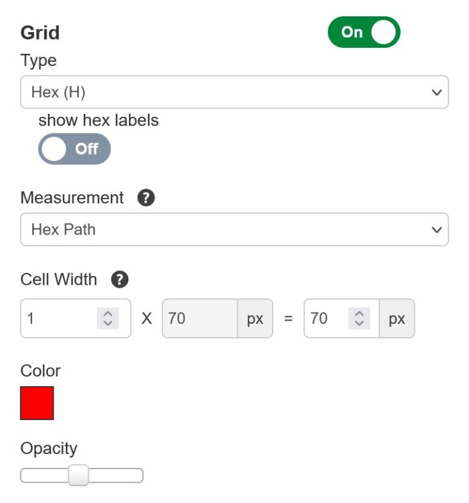
Task: Open the red grid color swatch
Action: pyautogui.click(x=37, y=402)
